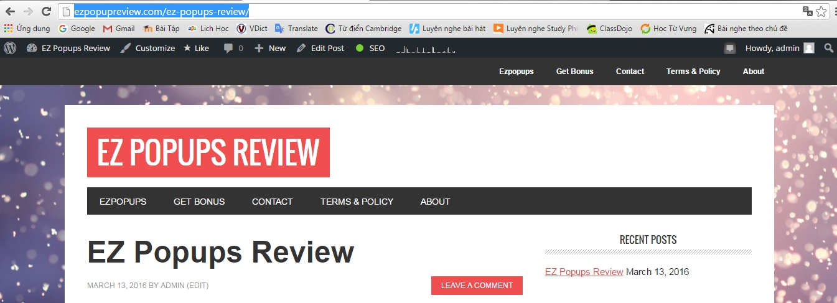Open EZPOPUPS in main navigation bar
Screen dimensions: 837x303
click(123, 202)
